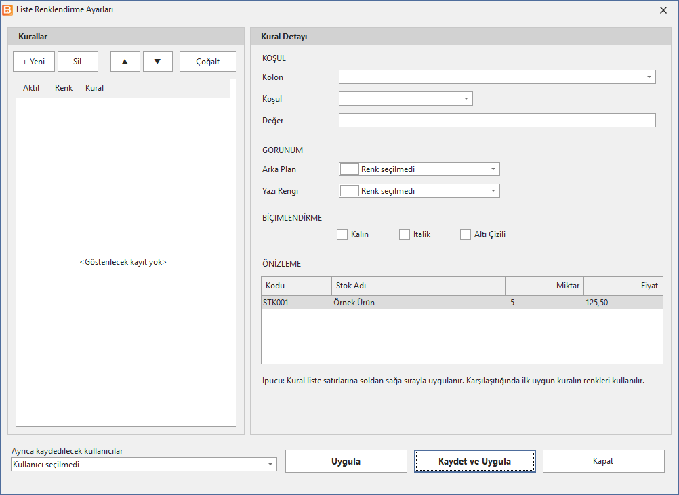Image resolution: width=679 pixels, height=495 pixels.
Task: Click the Yazı Rengi color swatch
Action: click(350, 191)
